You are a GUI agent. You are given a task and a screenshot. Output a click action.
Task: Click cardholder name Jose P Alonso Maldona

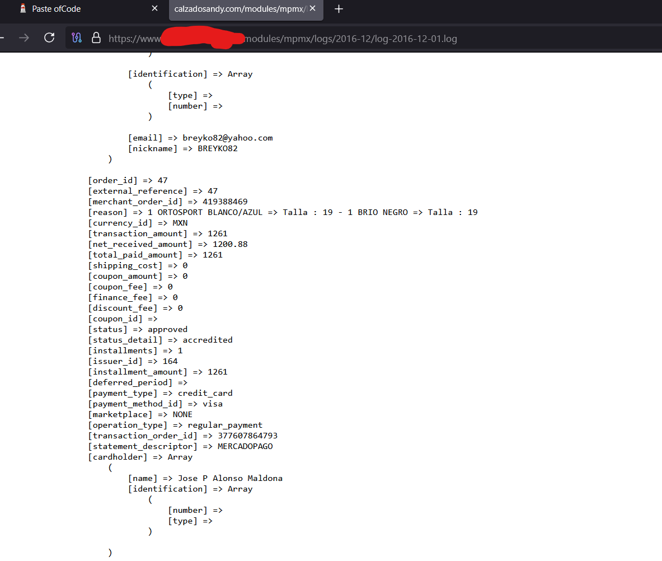230,478
